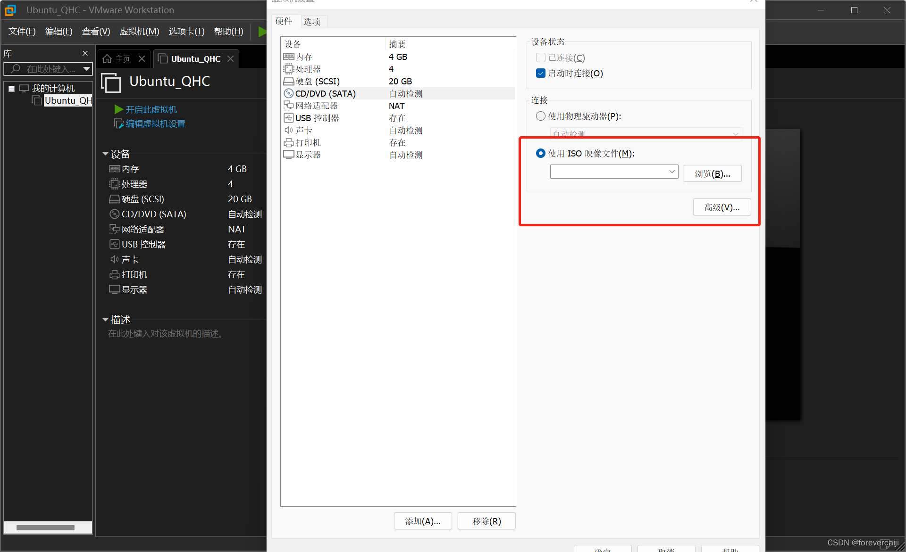Collapse 我的计算机 tree node in library
Image resolution: width=906 pixels, height=552 pixels.
pos(12,89)
